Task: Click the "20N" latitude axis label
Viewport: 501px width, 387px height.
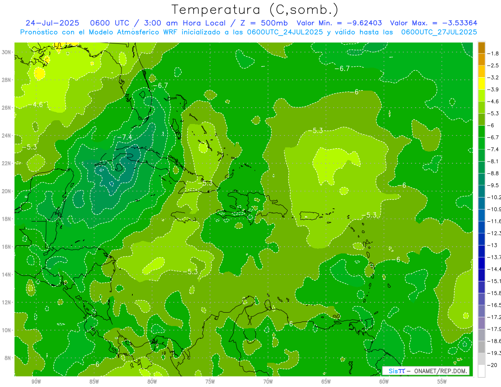Action: coord(6,191)
